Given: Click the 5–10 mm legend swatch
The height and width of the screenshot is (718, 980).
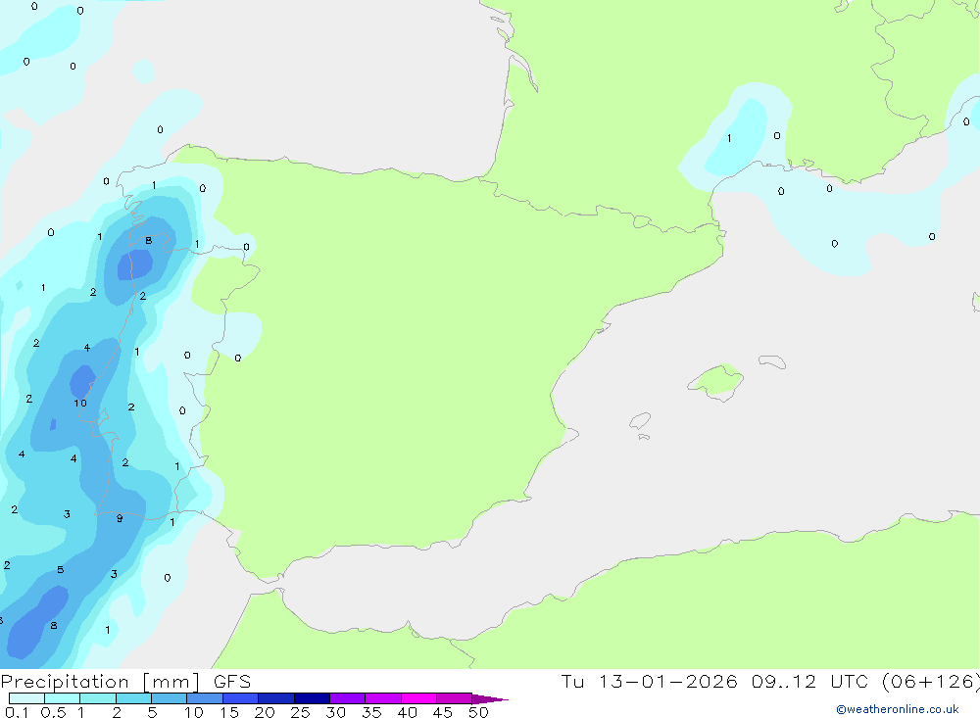Looking at the screenshot, I should [x=170, y=698].
